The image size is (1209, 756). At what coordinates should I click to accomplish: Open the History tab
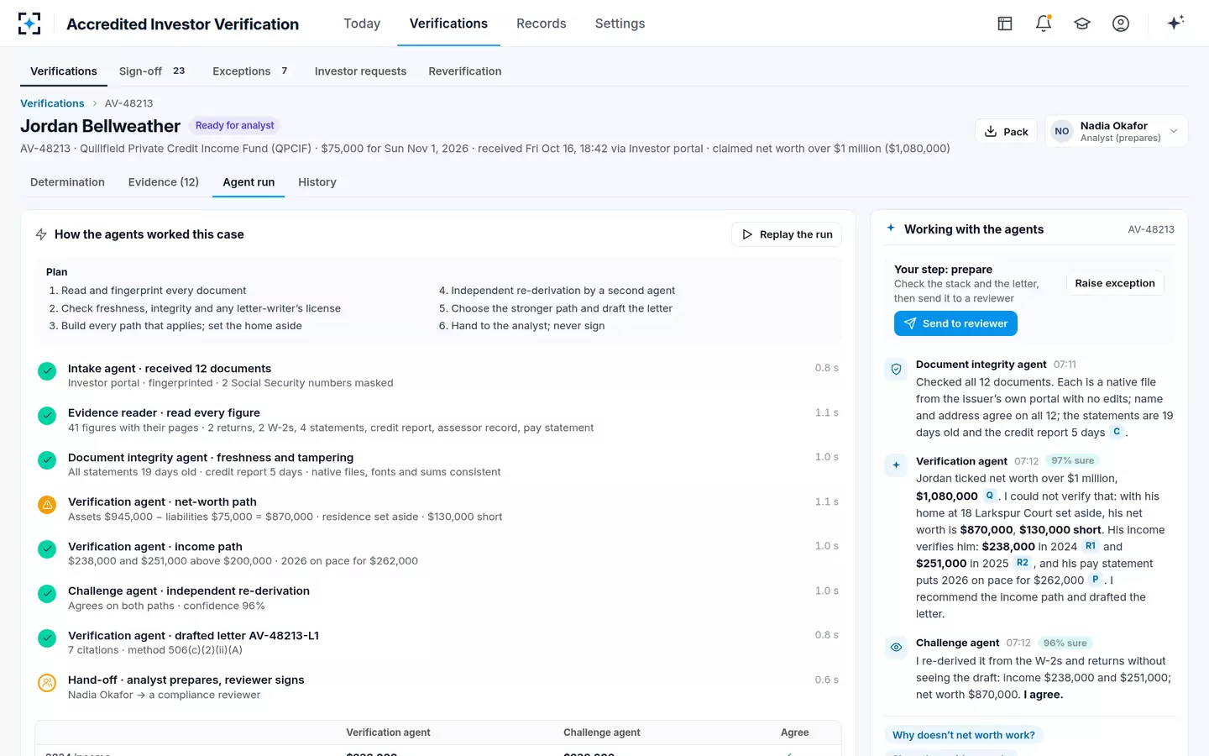pos(317,182)
